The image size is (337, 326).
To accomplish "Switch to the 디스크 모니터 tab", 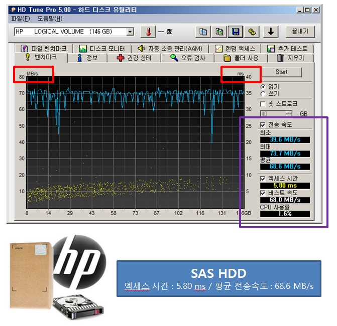I will [102, 49].
